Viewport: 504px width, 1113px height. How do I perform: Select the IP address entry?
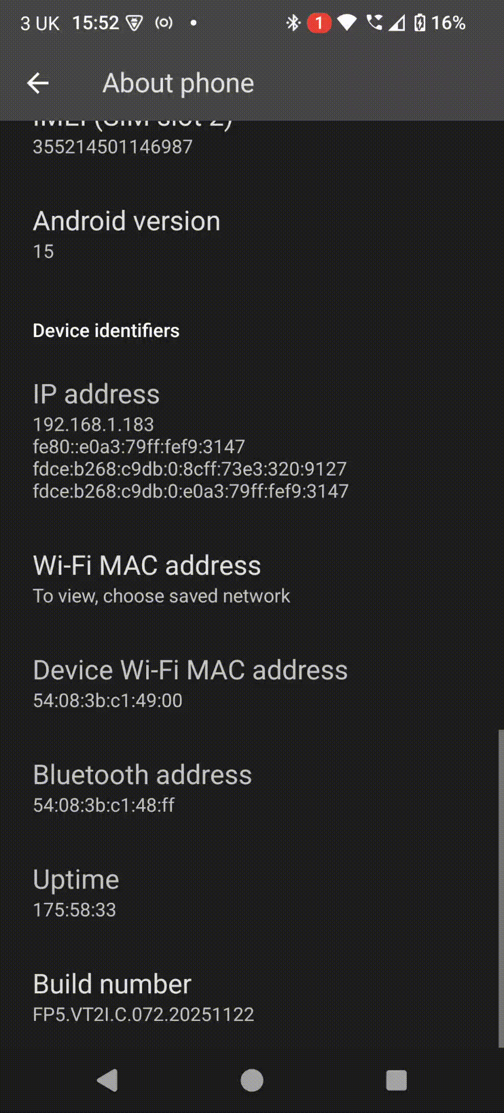tap(190, 440)
